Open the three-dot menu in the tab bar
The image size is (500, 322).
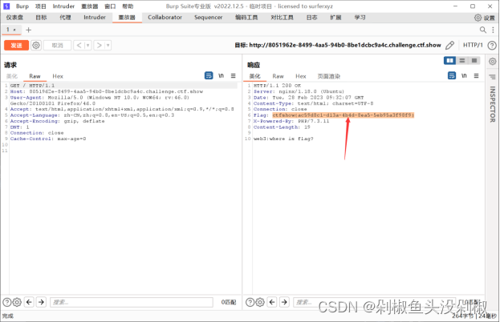pyautogui.click(x=493, y=30)
